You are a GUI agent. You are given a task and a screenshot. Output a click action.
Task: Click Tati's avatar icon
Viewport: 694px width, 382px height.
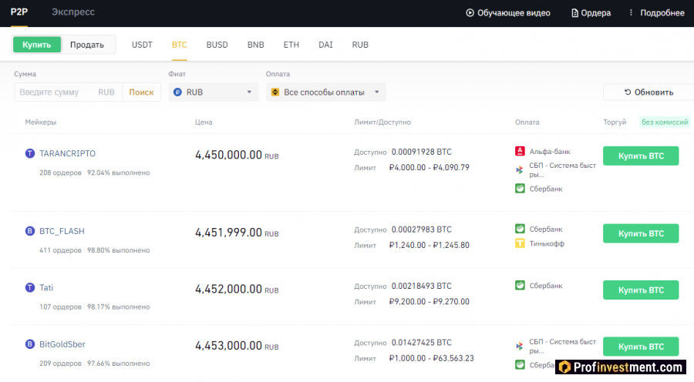(29, 288)
